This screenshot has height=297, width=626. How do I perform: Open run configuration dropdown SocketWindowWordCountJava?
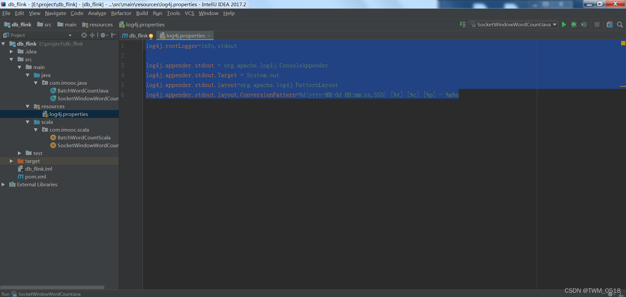[513, 24]
